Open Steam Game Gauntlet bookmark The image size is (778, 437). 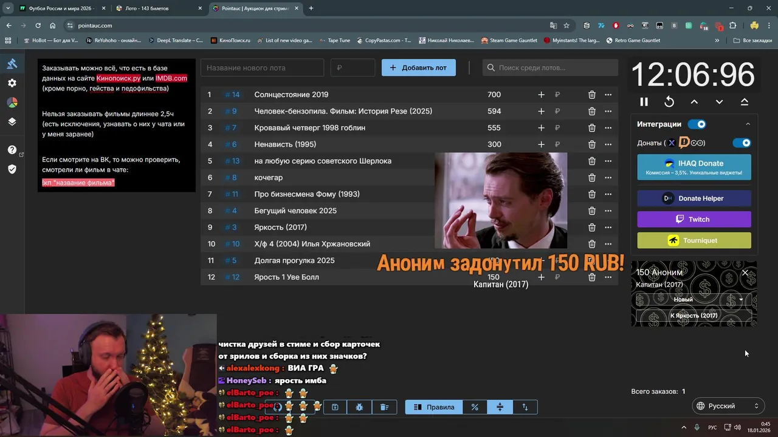(x=509, y=41)
